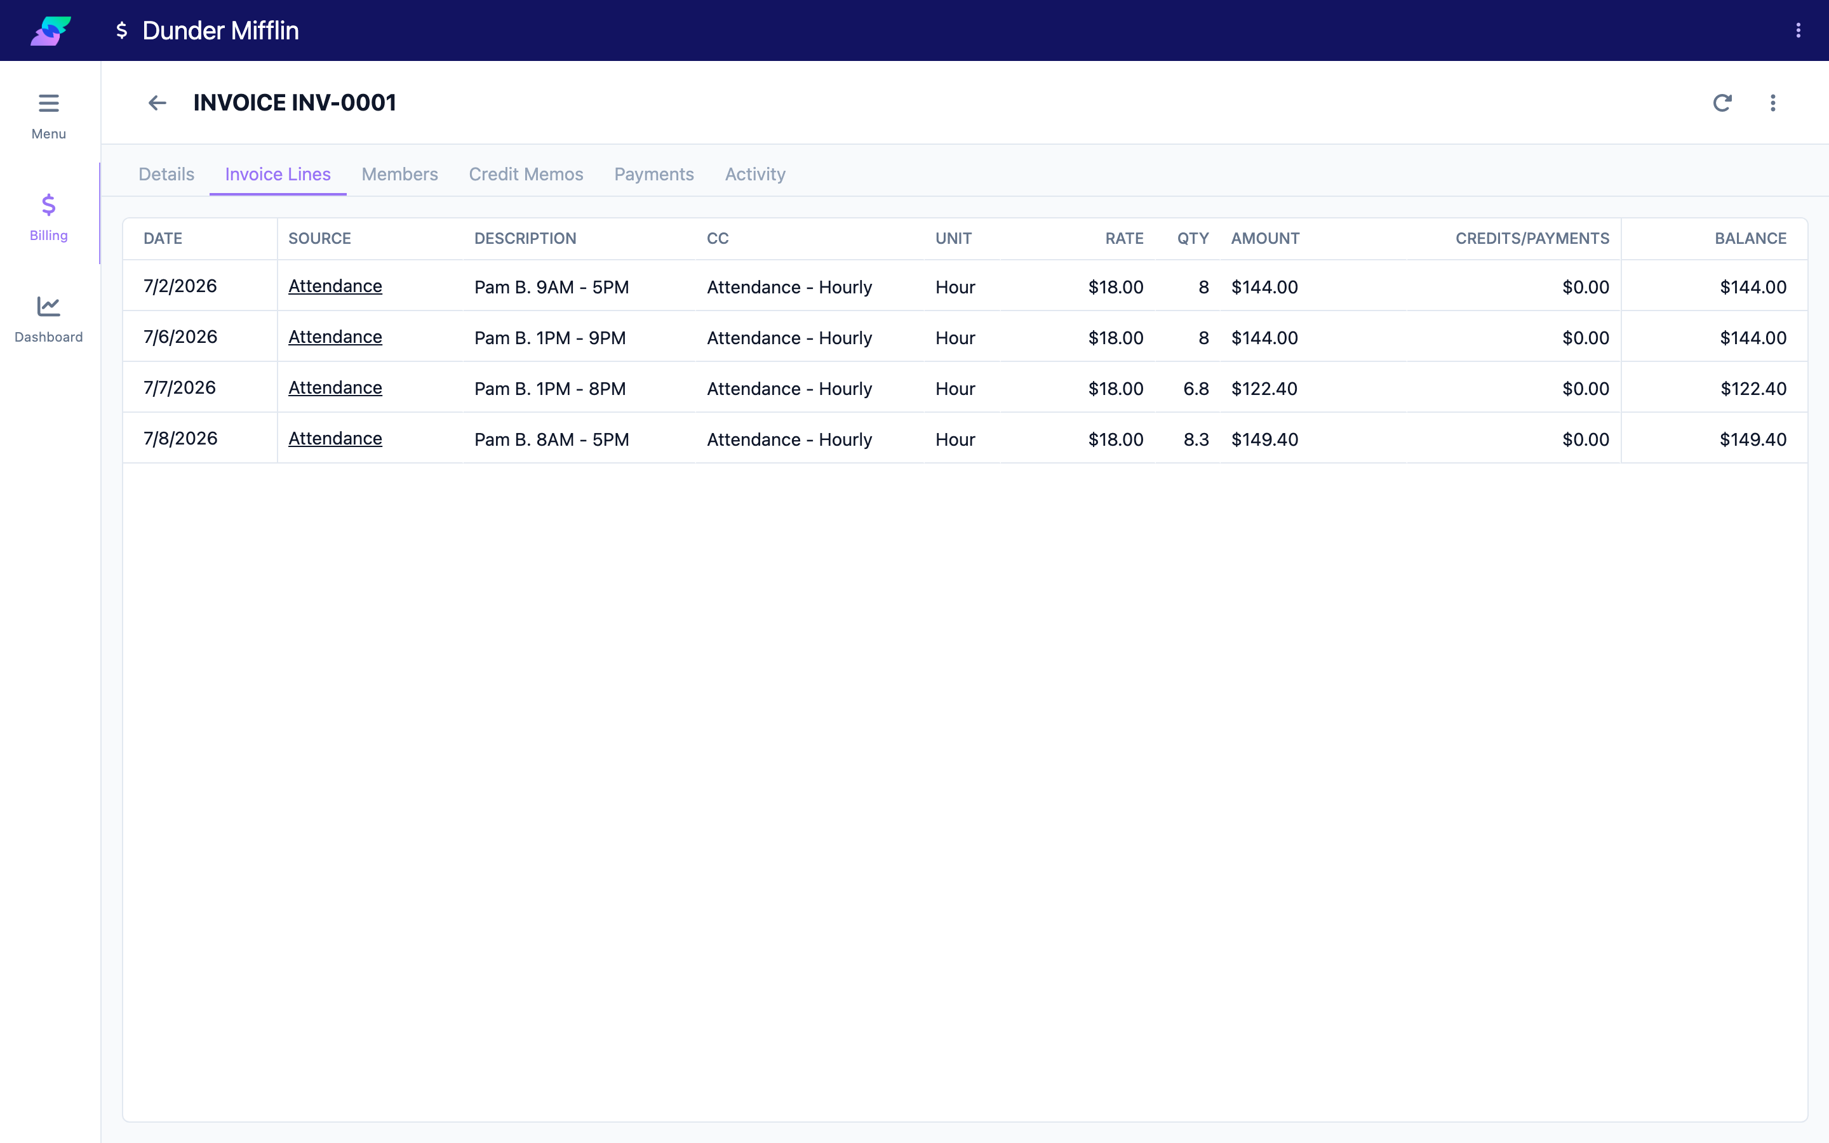The height and width of the screenshot is (1143, 1829).
Task: Click dollar icon beside Dunder Mifflin
Action: coord(122,30)
